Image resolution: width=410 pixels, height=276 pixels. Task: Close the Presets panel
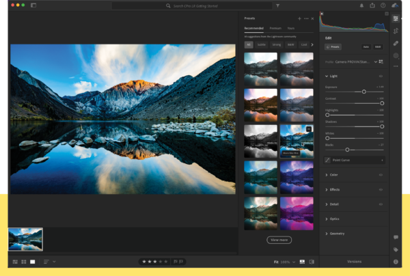[x=312, y=18]
